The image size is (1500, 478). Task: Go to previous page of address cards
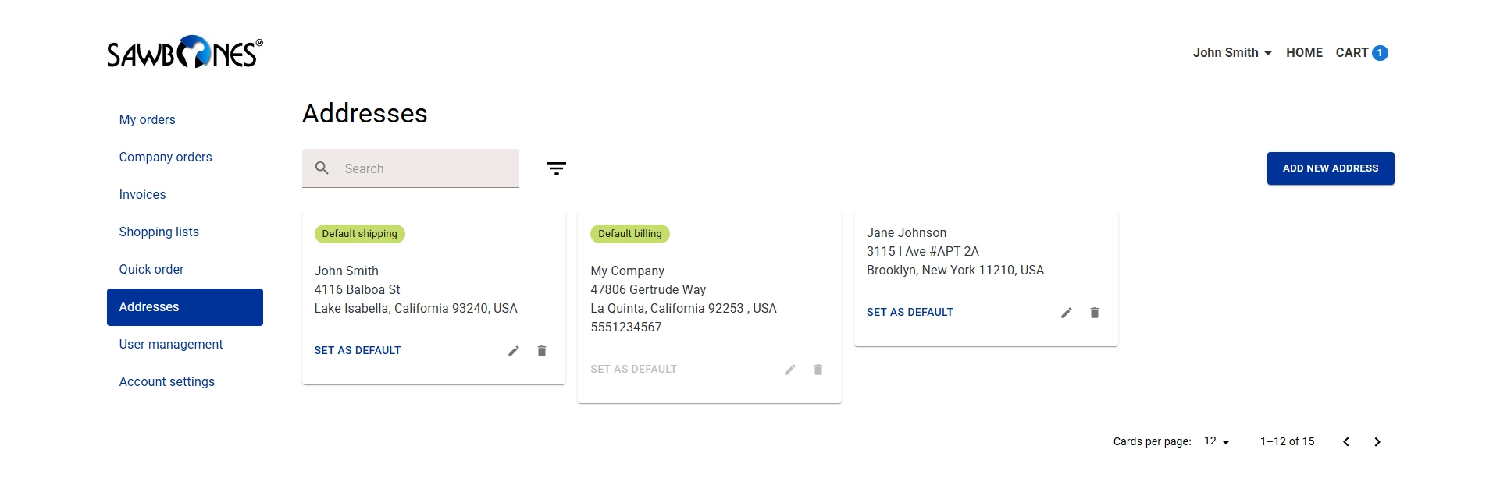pos(1346,442)
